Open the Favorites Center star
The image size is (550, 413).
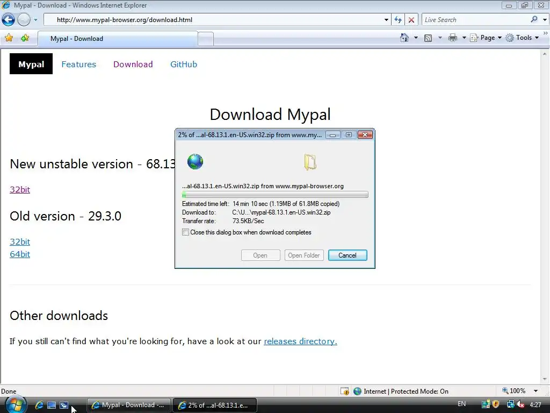click(9, 38)
